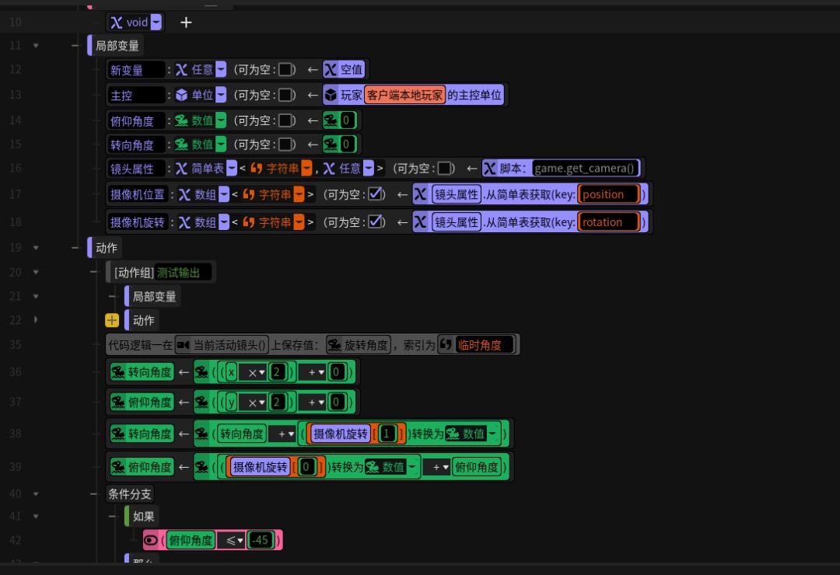This screenshot has width=840, height=575.
Task: Edit the position key input
Action: [608, 193]
